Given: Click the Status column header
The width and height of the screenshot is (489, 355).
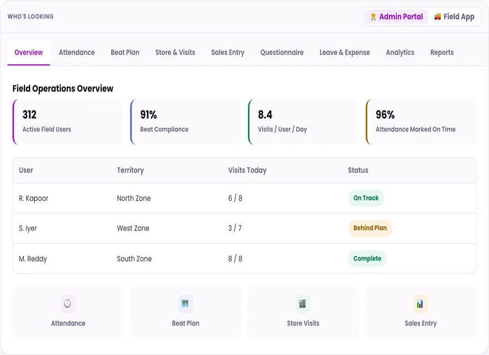Looking at the screenshot, I should [358, 170].
